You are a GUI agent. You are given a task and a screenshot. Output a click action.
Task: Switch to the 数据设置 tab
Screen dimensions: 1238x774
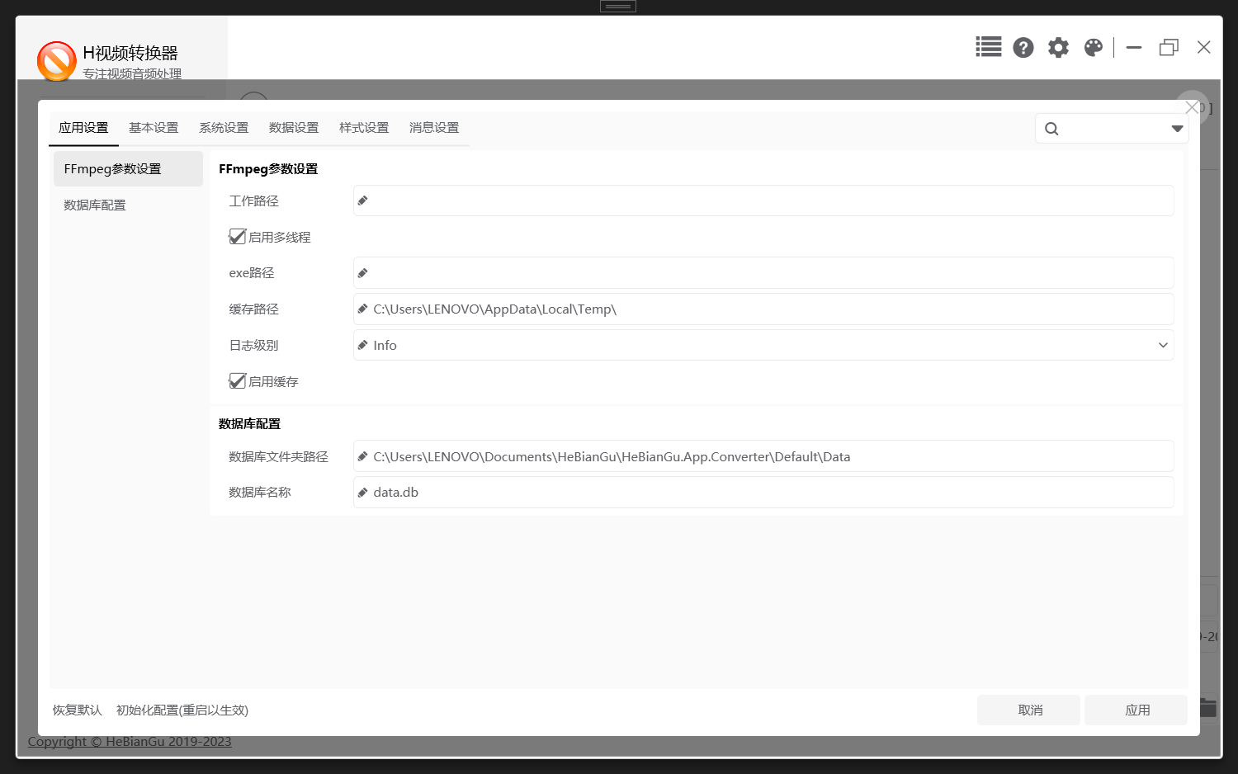tap(294, 128)
